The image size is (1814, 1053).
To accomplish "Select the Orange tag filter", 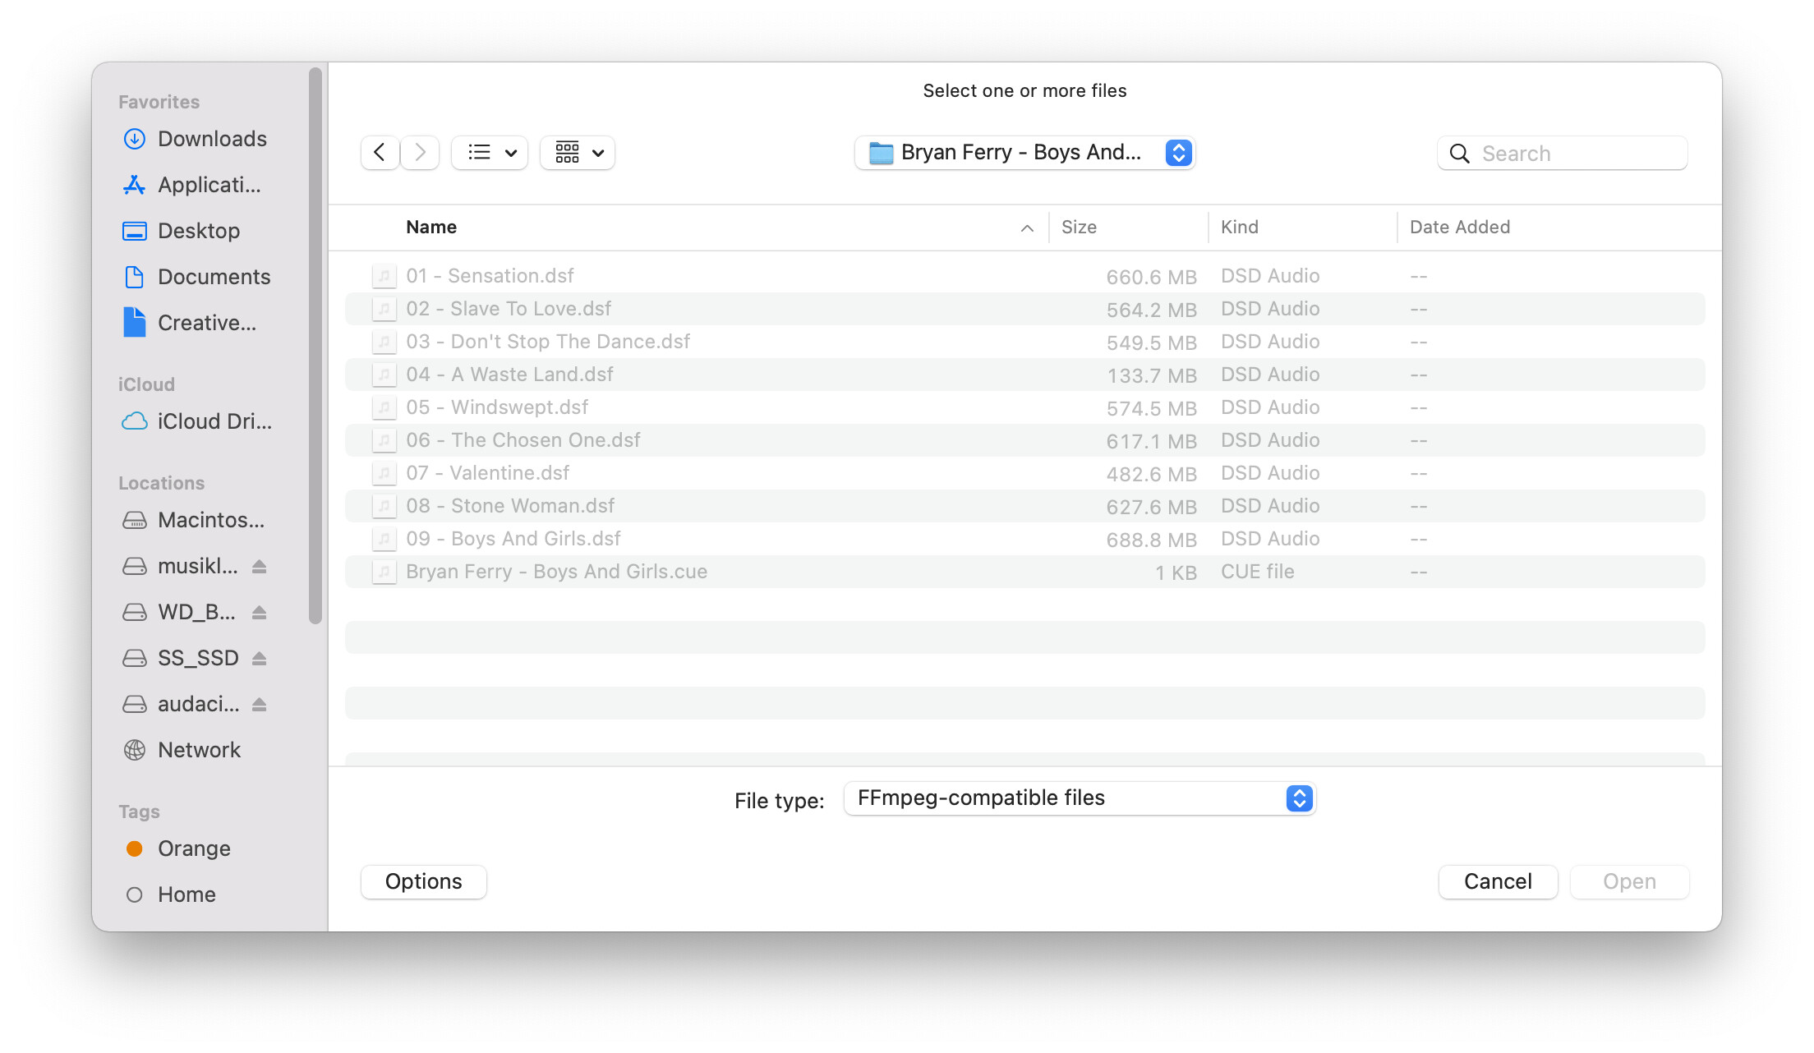I will point(193,848).
